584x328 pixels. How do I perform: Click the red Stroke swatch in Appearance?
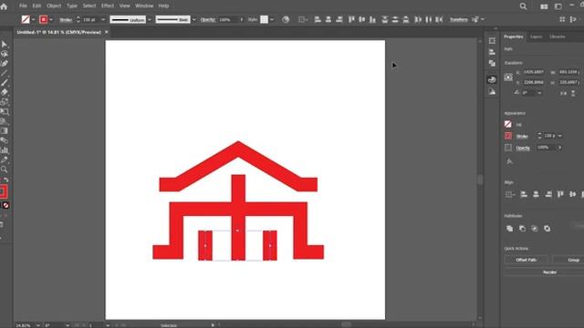(x=508, y=136)
